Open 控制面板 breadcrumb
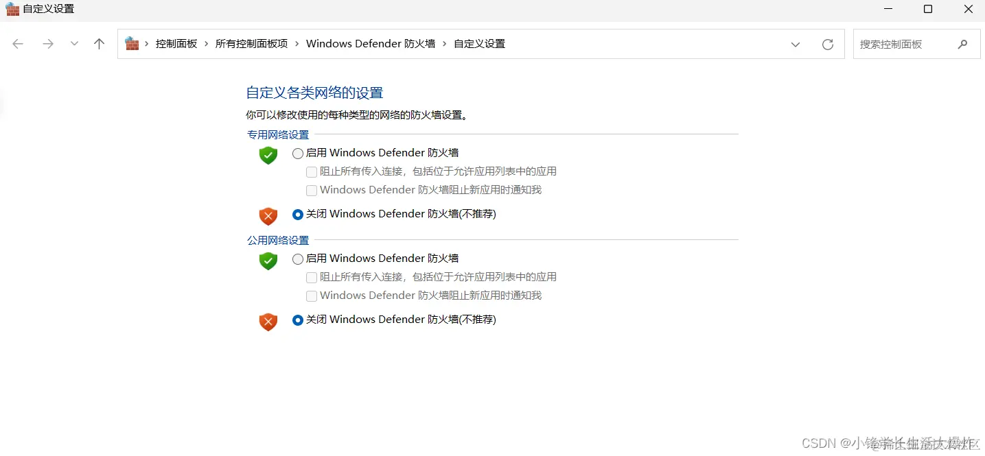 click(x=176, y=44)
